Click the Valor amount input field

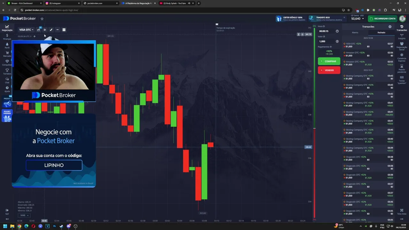click(x=329, y=42)
